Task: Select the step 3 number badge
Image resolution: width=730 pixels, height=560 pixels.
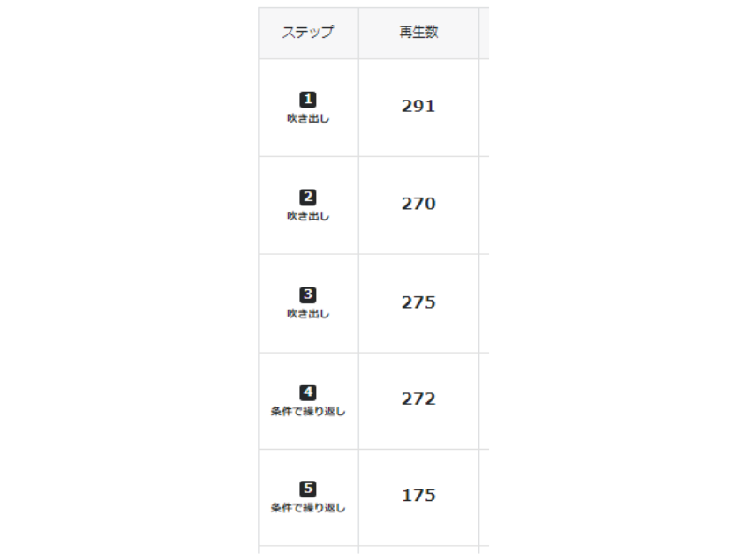Action: (x=308, y=295)
